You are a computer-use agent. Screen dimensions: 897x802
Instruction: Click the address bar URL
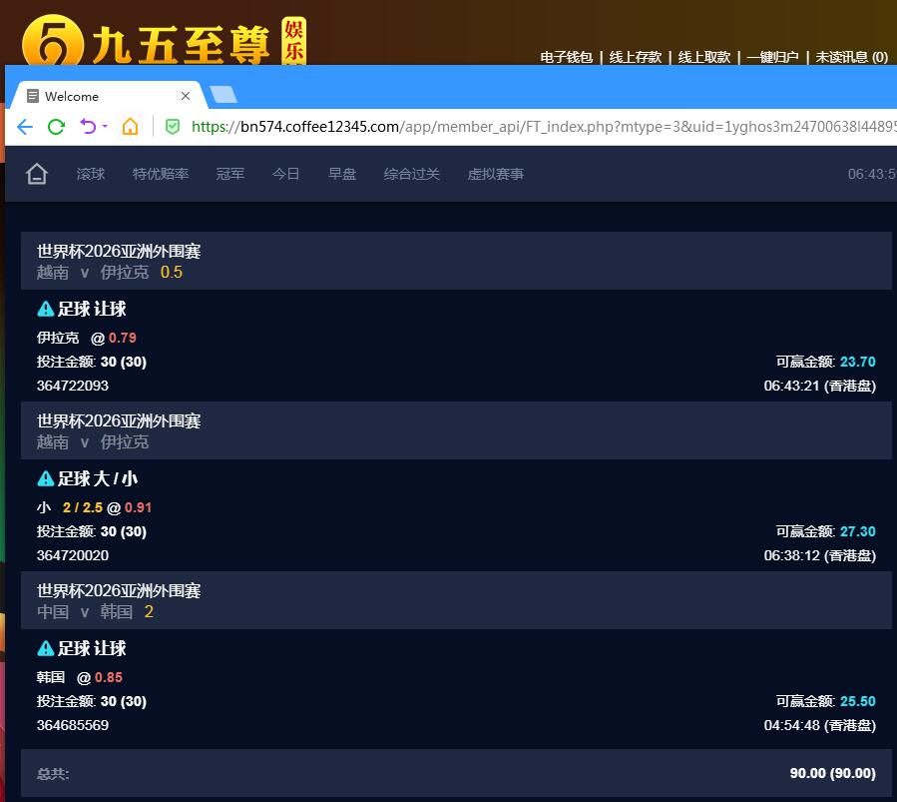tap(544, 127)
